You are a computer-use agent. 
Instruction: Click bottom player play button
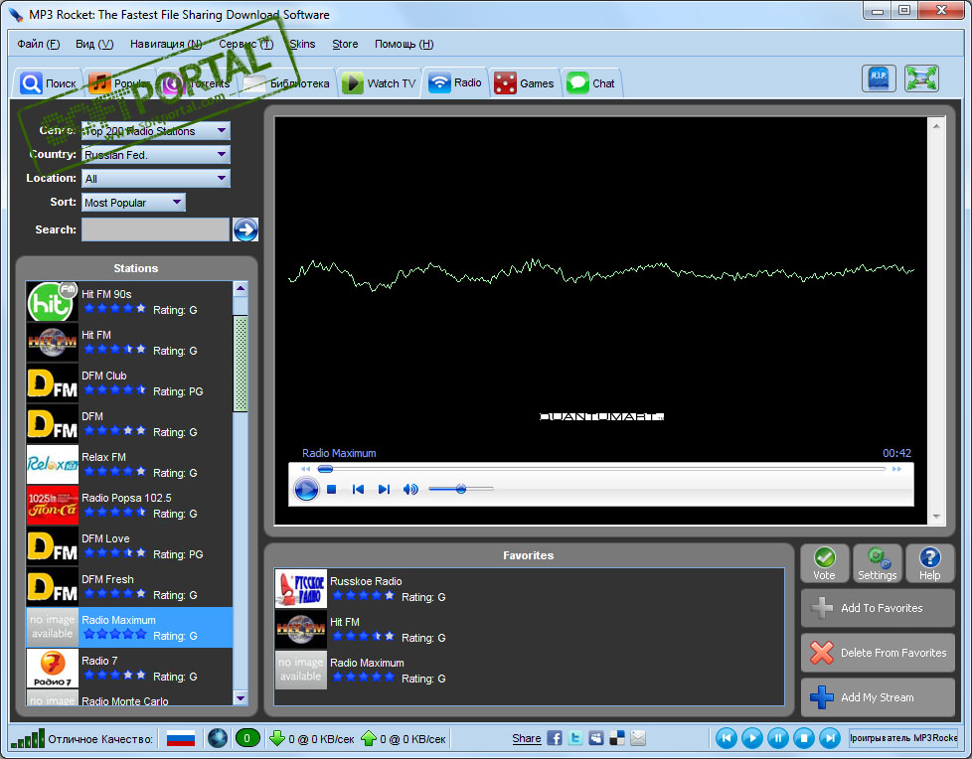[752, 738]
